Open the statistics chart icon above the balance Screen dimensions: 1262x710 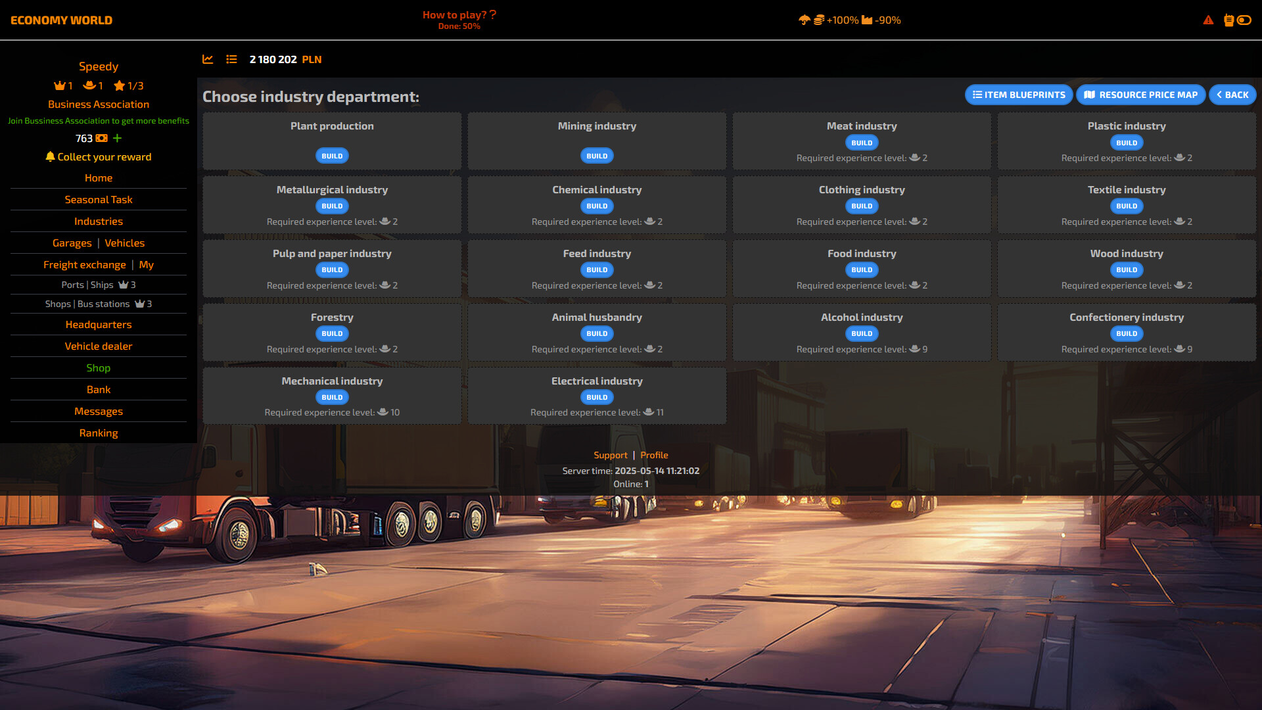point(208,59)
